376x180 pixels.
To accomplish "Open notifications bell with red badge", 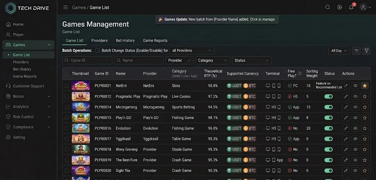I will click(x=351, y=7).
